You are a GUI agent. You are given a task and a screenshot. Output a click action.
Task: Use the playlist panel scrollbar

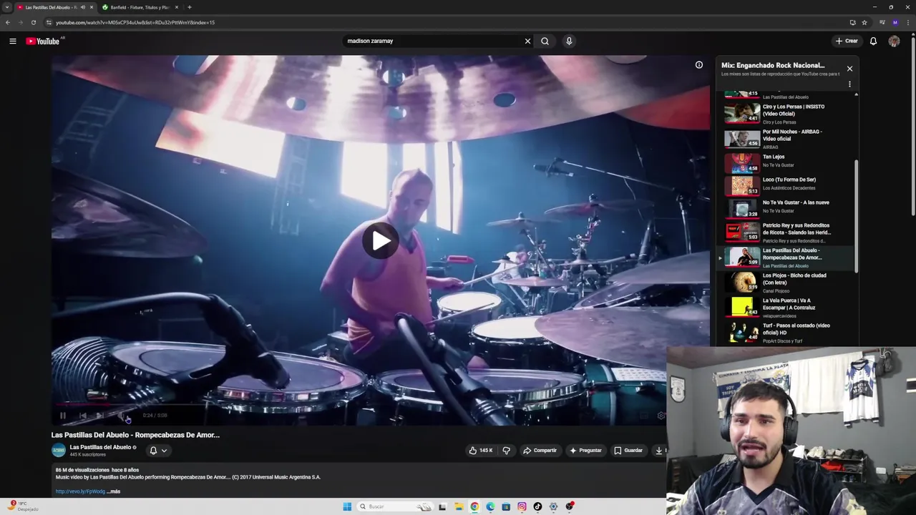(x=856, y=215)
